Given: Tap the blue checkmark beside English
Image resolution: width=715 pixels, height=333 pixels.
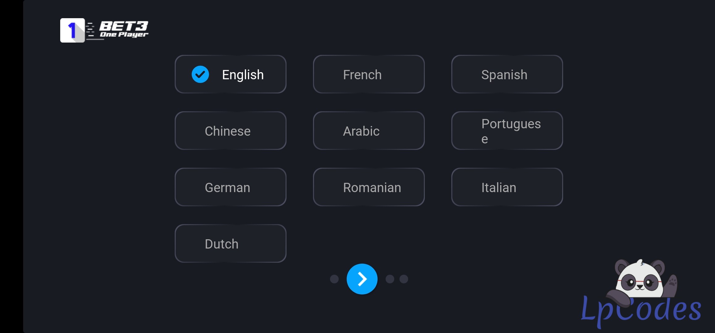Looking at the screenshot, I should pos(200,74).
